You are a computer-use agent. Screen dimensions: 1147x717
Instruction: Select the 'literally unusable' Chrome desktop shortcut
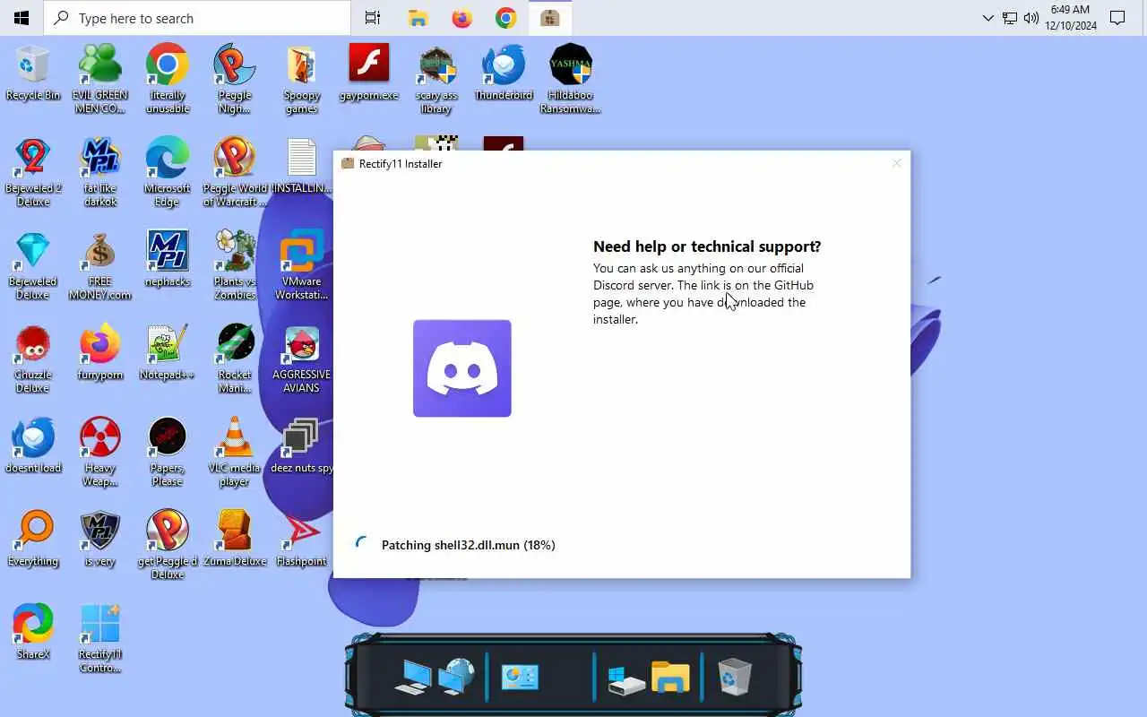click(168, 79)
